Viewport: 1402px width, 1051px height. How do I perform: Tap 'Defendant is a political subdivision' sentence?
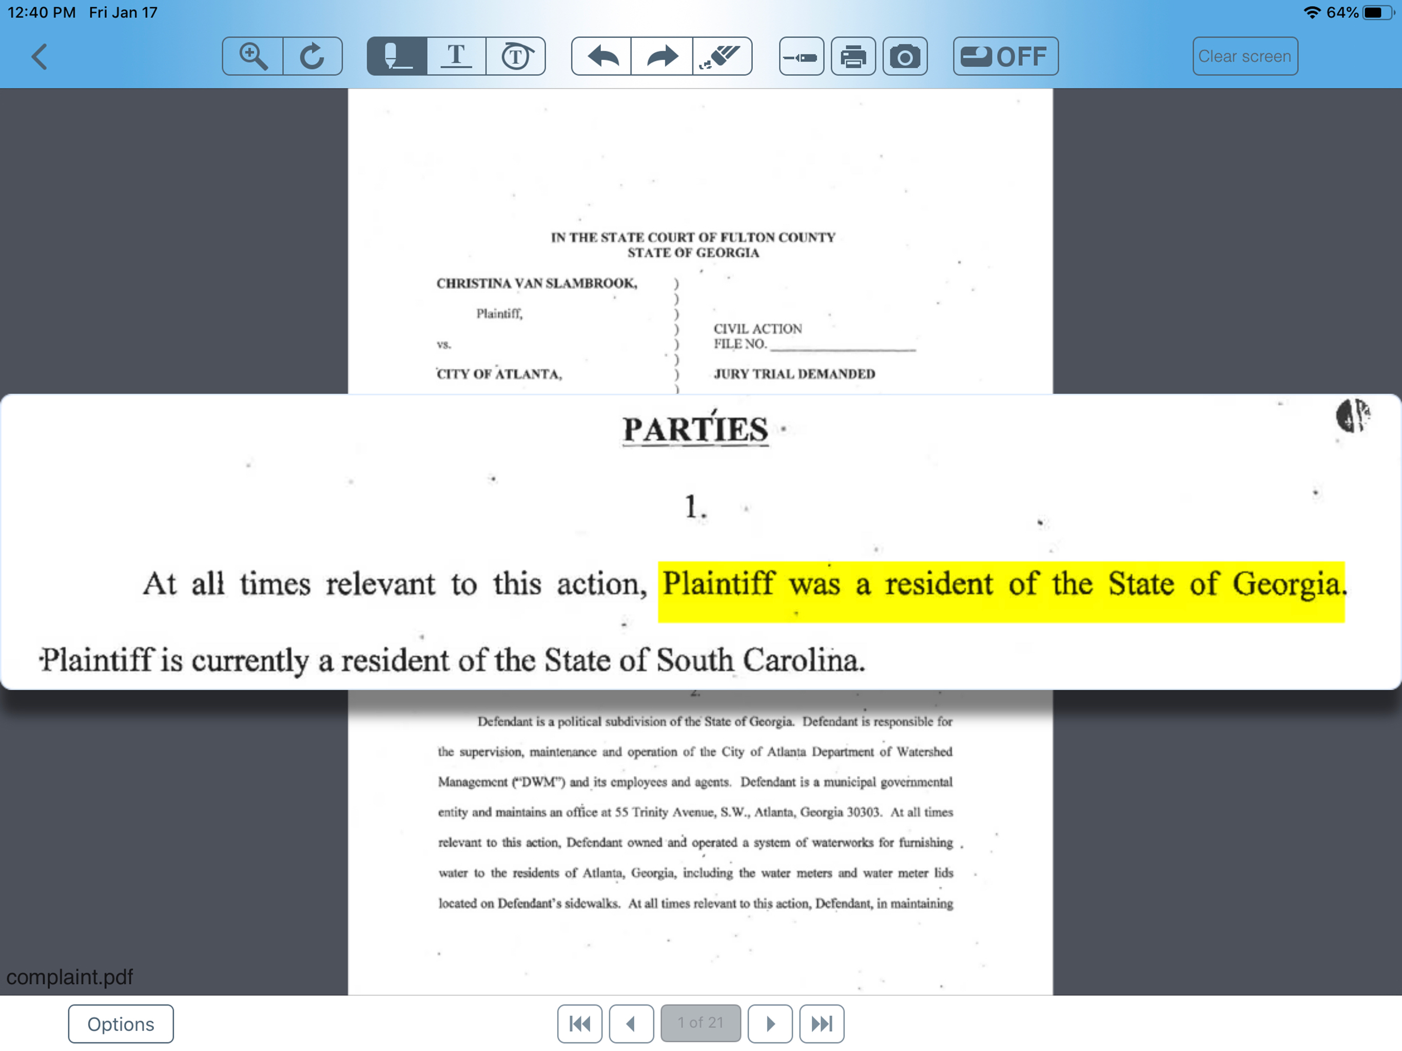(636, 722)
